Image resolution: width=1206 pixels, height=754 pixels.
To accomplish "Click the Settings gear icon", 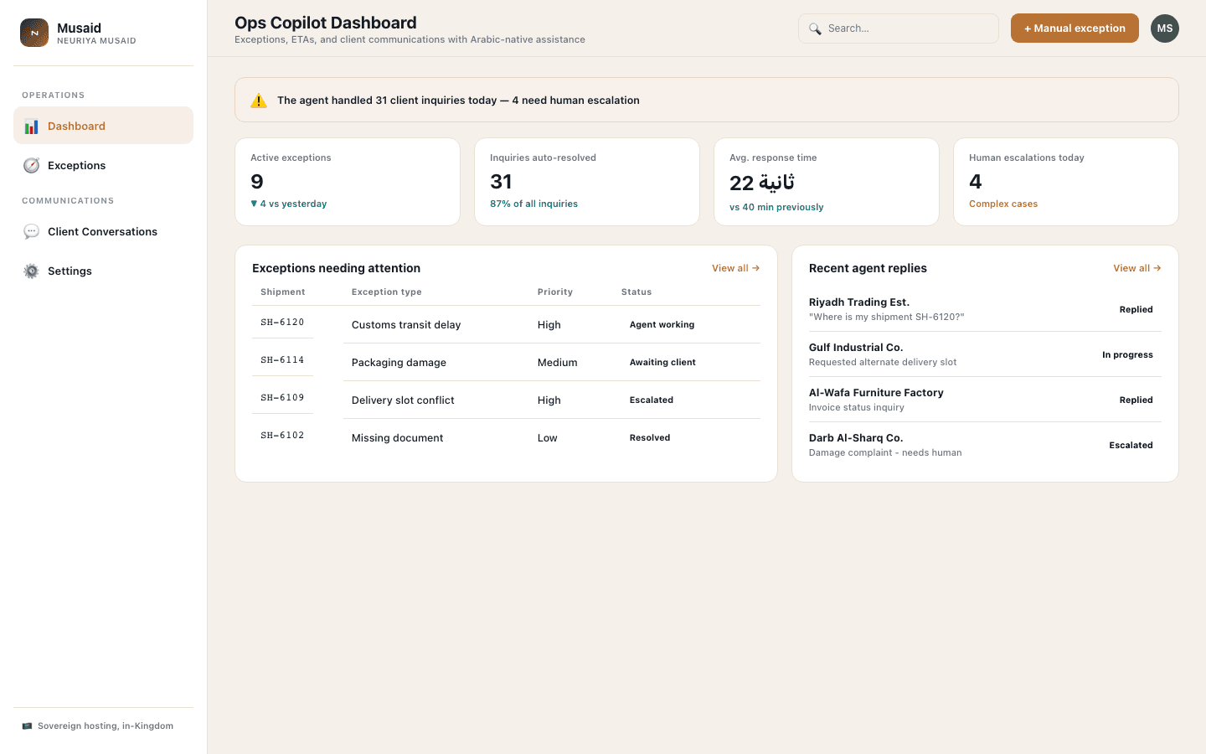I will 31,271.
